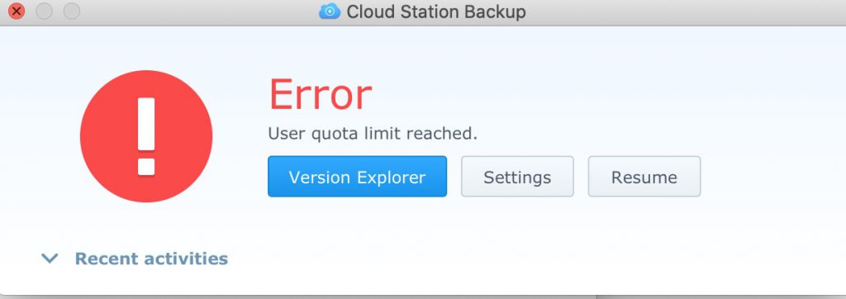Screen dimensions: 846x299
Task: Expand the Recent activities chevron
Action: (50, 259)
